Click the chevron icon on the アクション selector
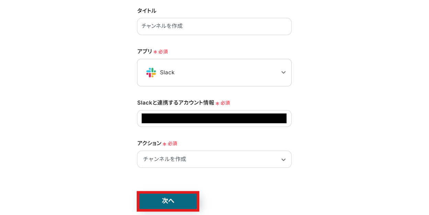Viewport: 429px width, 215px height. coord(283,159)
